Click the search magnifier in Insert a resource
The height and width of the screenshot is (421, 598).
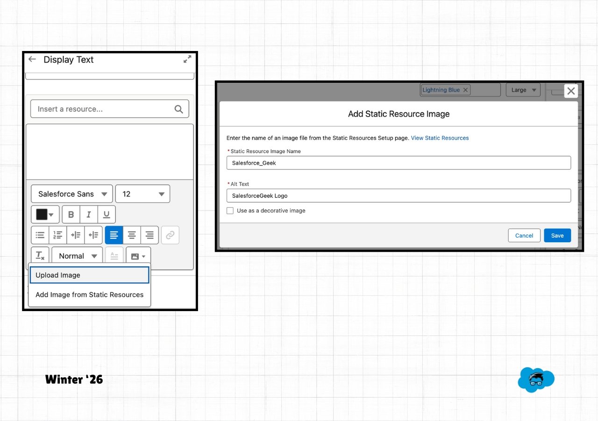pos(178,109)
